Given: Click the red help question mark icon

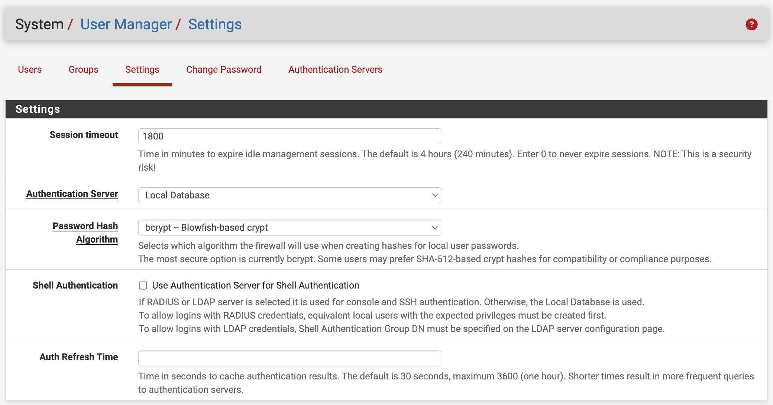Looking at the screenshot, I should pos(751,24).
